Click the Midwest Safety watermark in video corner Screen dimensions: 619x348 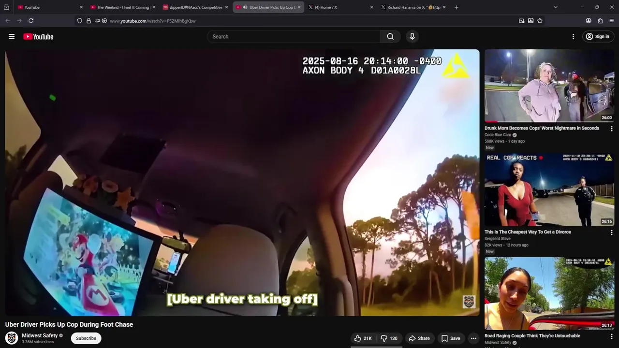pyautogui.click(x=469, y=302)
